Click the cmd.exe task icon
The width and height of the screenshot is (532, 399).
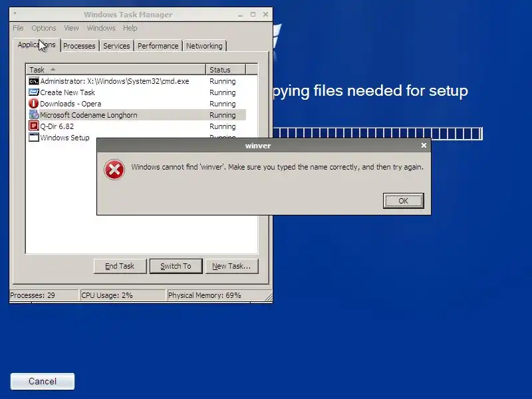[34, 81]
